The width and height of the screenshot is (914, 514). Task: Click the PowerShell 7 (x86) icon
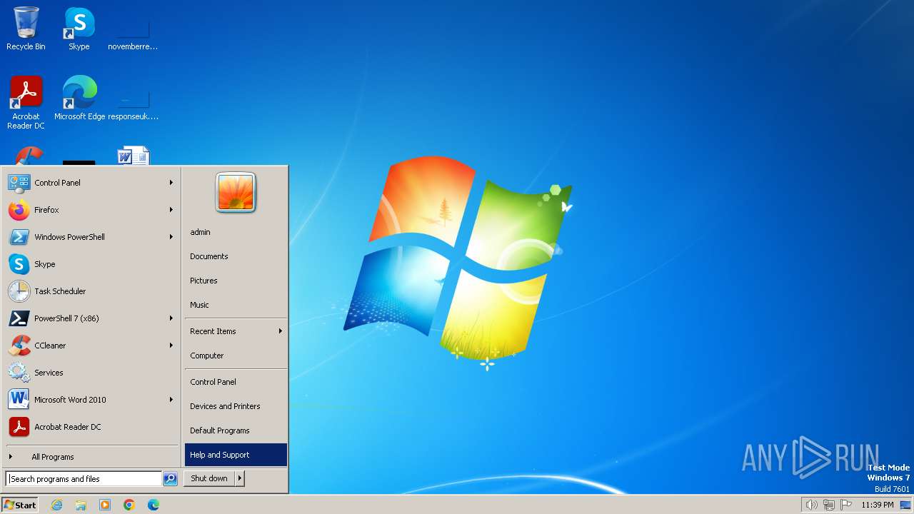(x=19, y=318)
